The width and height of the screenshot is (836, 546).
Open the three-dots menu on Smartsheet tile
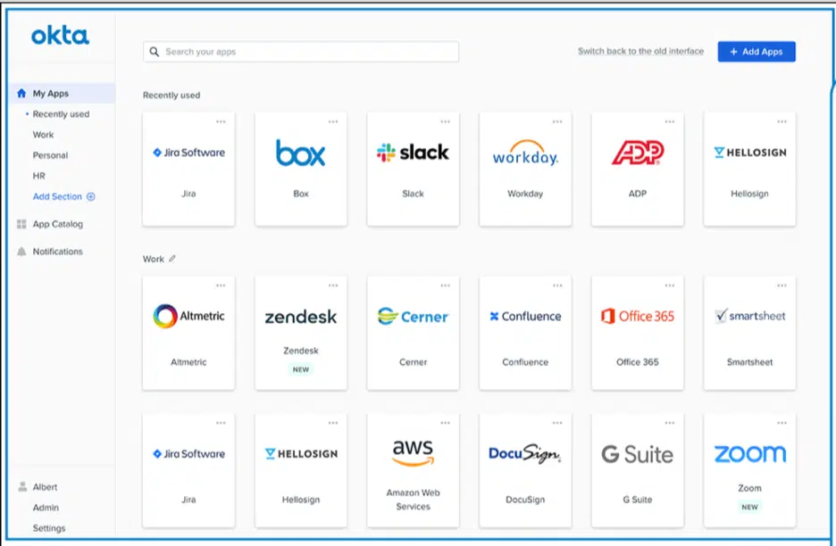pos(782,285)
